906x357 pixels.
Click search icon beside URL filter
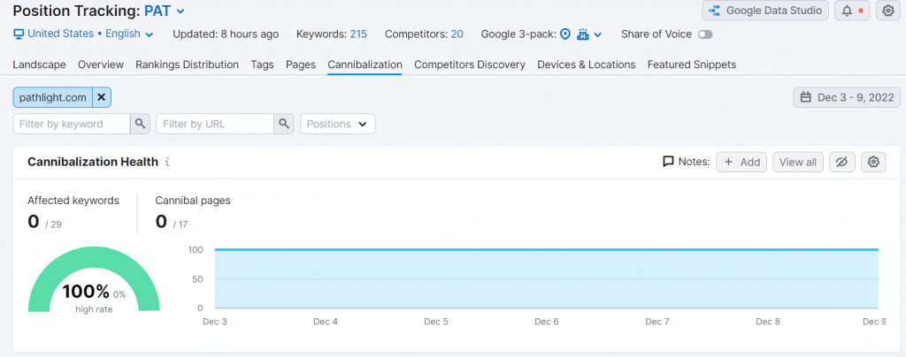pyautogui.click(x=283, y=124)
